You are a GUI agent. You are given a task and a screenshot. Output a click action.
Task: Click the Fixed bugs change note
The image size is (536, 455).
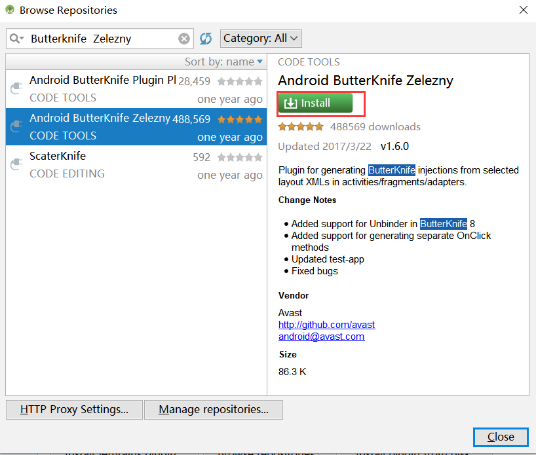click(315, 271)
